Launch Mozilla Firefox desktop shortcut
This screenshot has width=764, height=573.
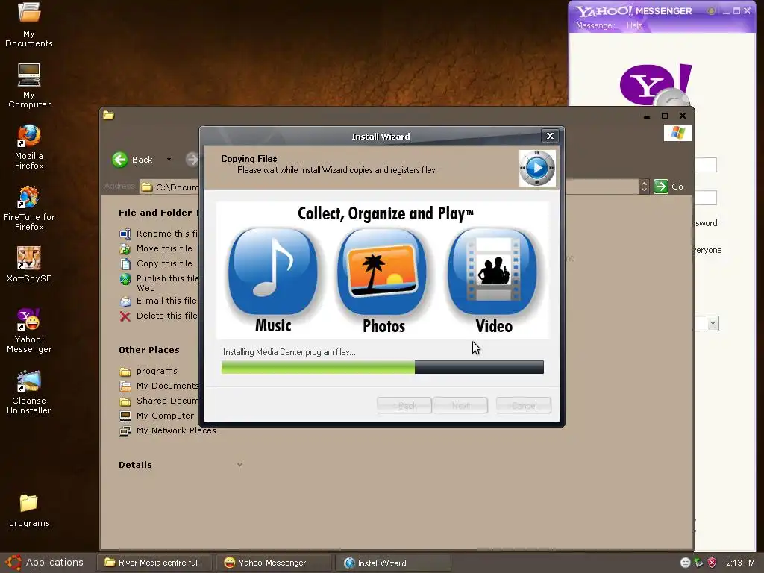coord(29,147)
